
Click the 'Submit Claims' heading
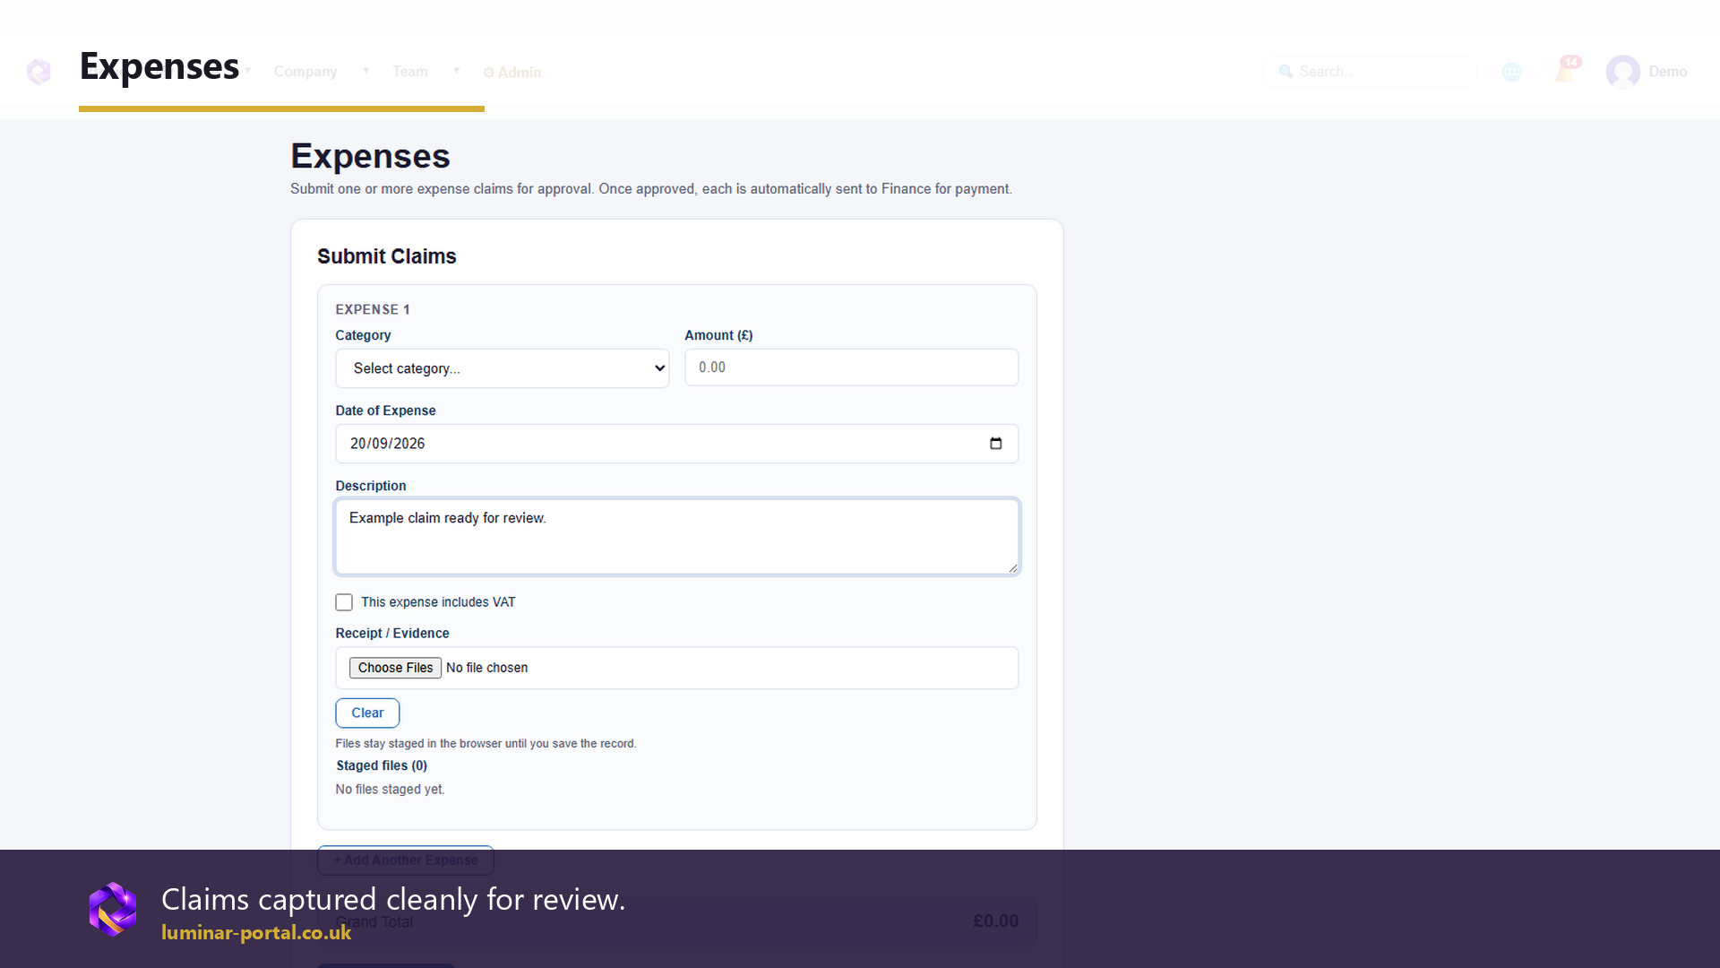click(387, 256)
